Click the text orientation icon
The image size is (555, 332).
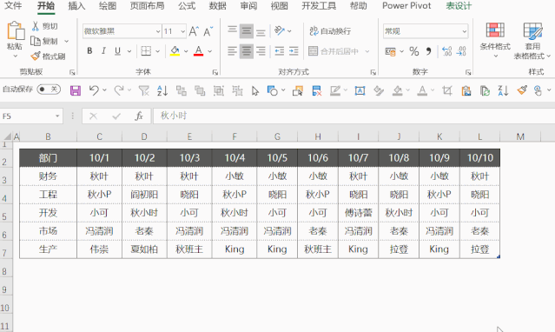point(280,31)
